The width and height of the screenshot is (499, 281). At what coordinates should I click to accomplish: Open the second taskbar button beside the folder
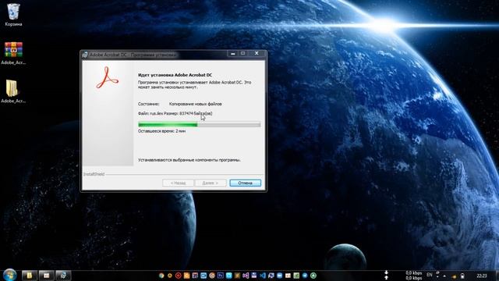click(47, 276)
